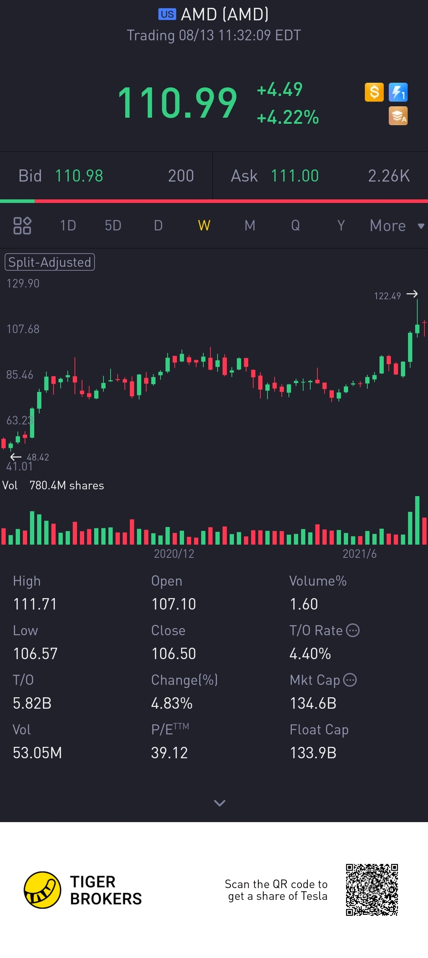Screen dimensions: 428x958
Task: Tap the TIGER BROKERS brand name
Action: click(106, 890)
